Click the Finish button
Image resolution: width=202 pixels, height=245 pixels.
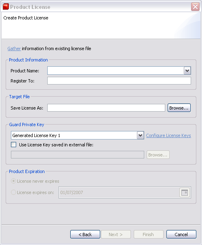click(148, 234)
